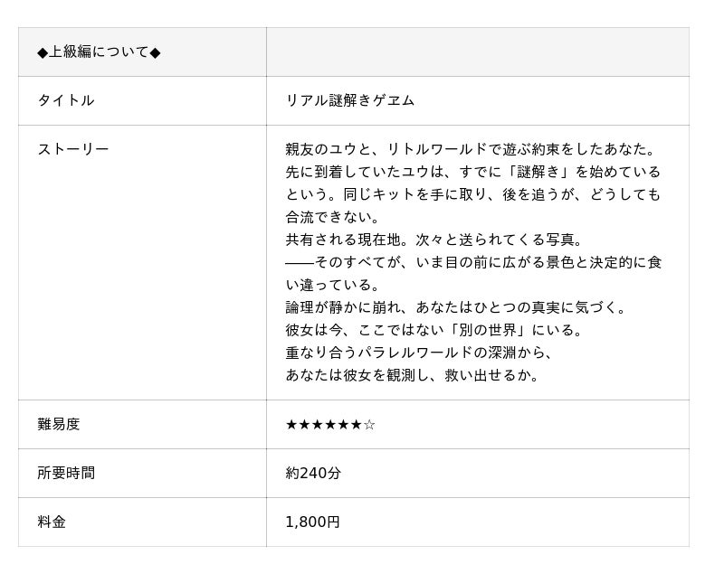Click the 1,800円 price value
724x574 pixels.
pyautogui.click(x=312, y=522)
